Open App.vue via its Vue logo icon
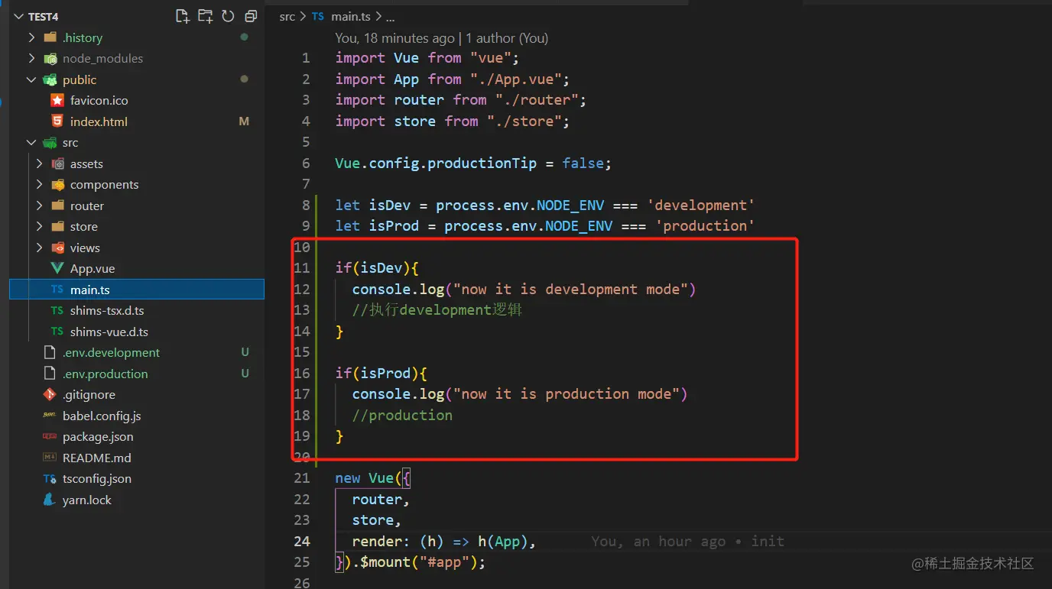The height and width of the screenshot is (589, 1052). point(57,268)
